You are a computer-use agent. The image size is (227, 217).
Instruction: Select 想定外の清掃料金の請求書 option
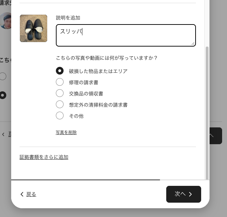pyautogui.click(x=60, y=105)
